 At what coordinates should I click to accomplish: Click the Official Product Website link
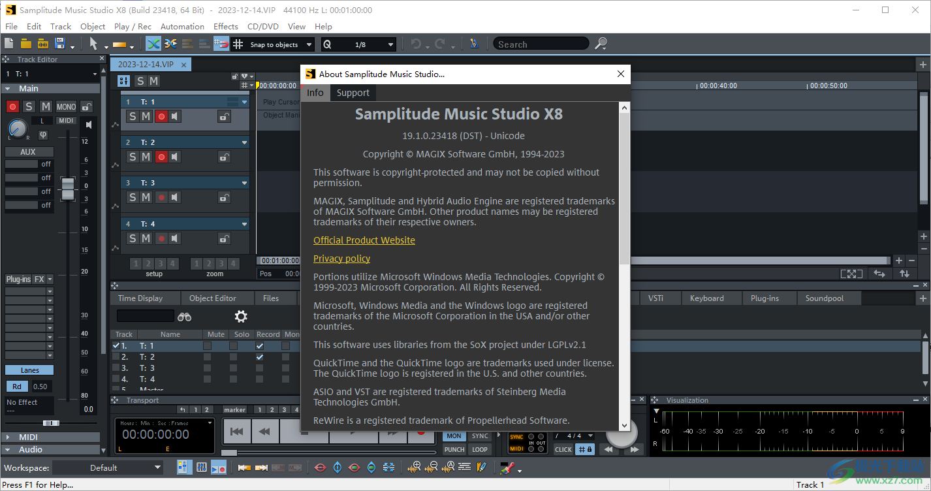364,240
